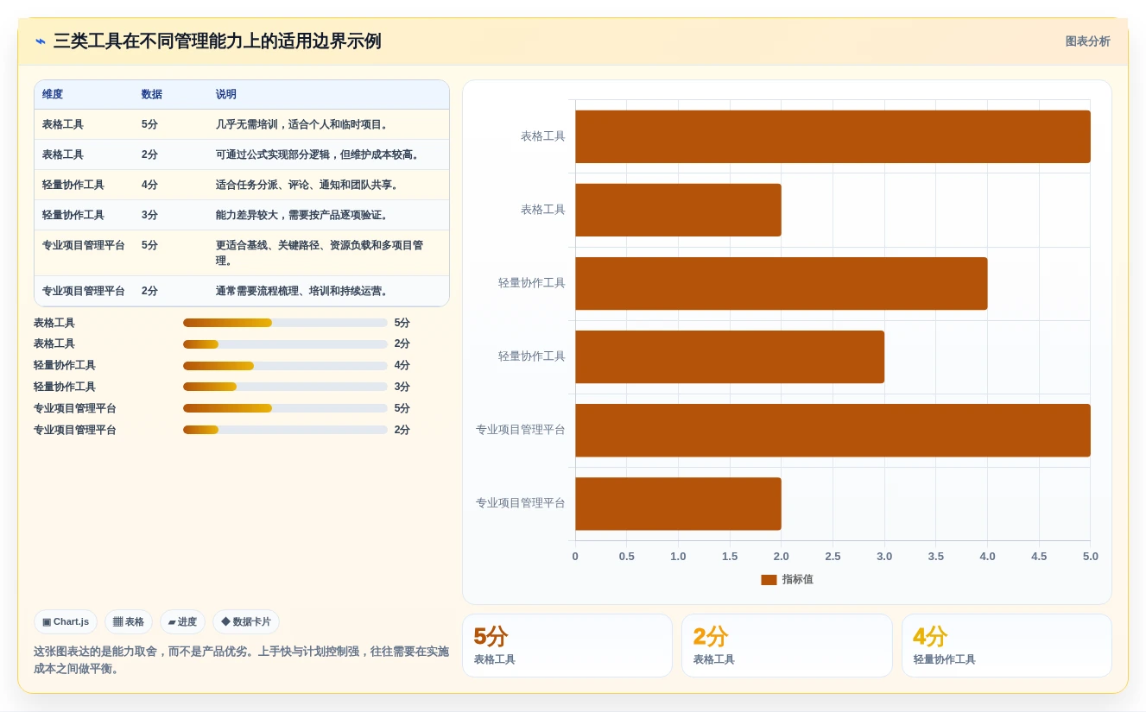Open the 图表分析 badge in the header
The height and width of the screenshot is (712, 1146).
tap(1087, 41)
